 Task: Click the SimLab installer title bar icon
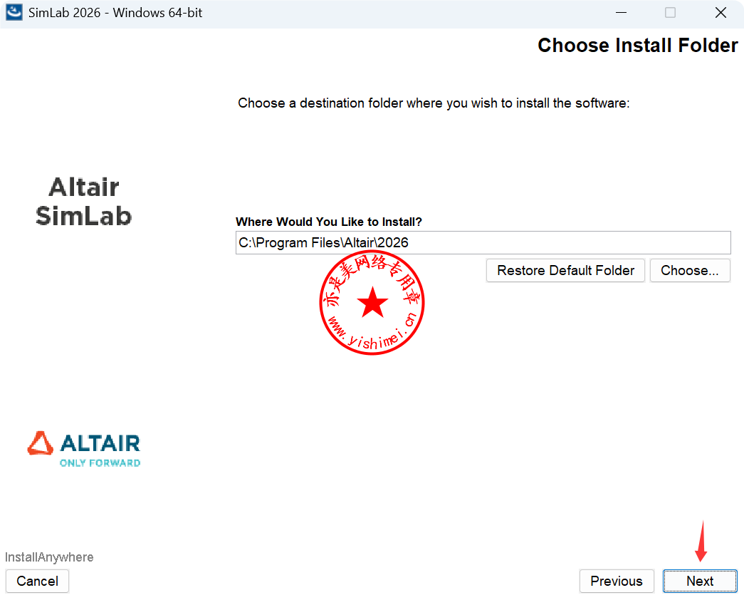click(14, 13)
